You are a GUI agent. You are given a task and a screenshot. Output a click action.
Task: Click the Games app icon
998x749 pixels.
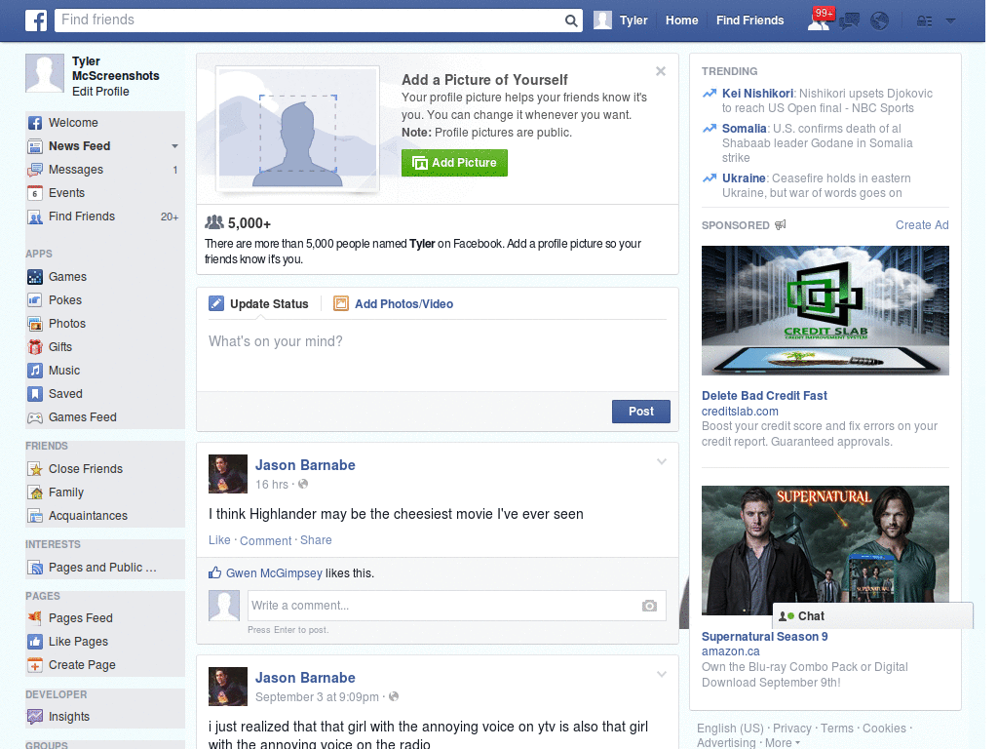35,277
